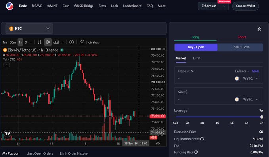The height and width of the screenshot is (157, 269).
Task: Open the trade settings gear
Action: [259, 29]
